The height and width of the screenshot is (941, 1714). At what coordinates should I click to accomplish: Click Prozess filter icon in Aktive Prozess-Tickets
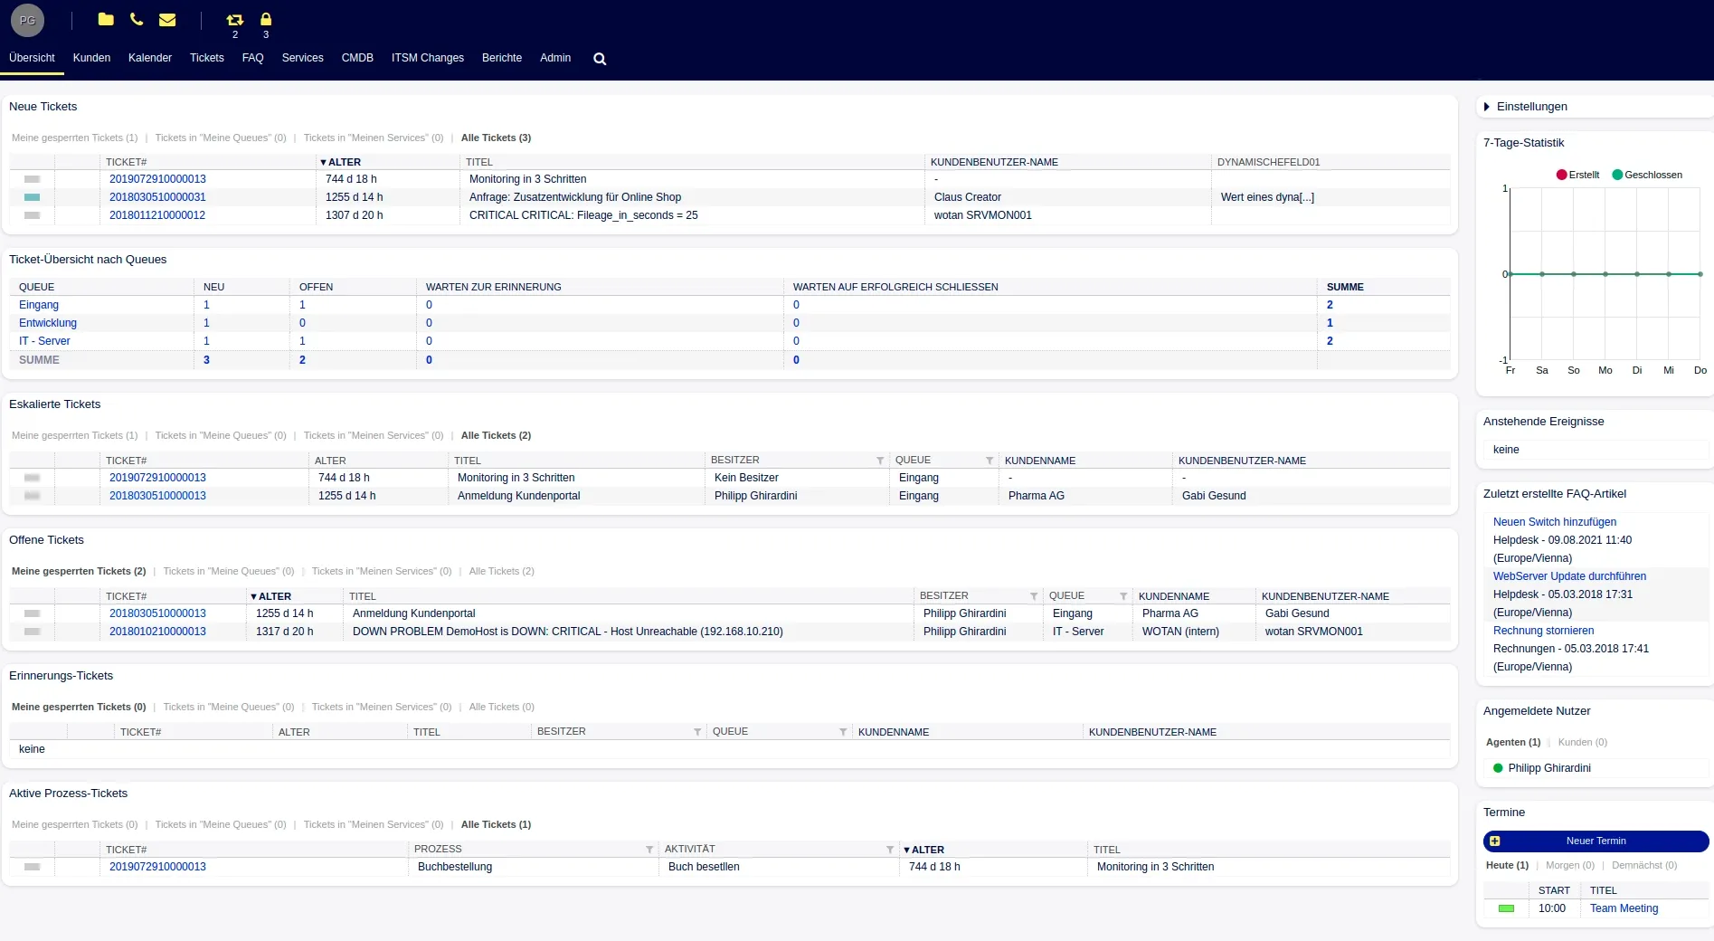[x=649, y=850]
